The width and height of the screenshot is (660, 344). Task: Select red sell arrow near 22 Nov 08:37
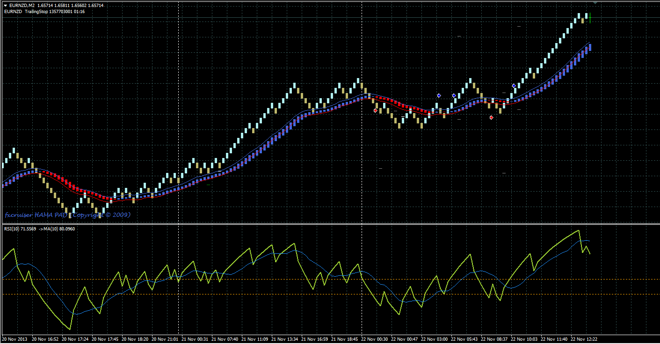click(x=491, y=118)
